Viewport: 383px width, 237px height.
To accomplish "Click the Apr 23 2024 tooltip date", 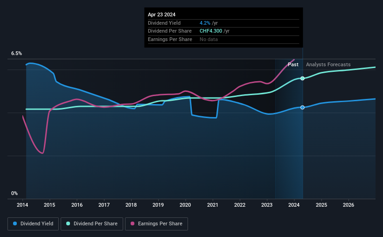I will (x=161, y=14).
